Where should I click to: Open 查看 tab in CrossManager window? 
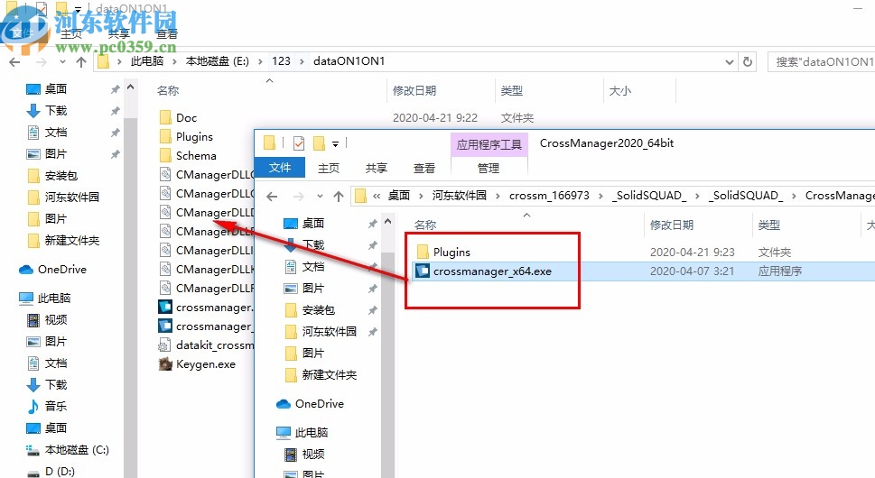tap(424, 168)
